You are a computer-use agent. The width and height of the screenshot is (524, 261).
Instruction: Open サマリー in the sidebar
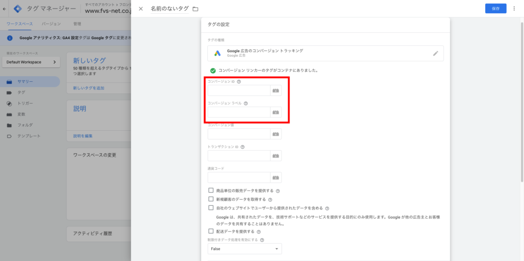[30, 81]
